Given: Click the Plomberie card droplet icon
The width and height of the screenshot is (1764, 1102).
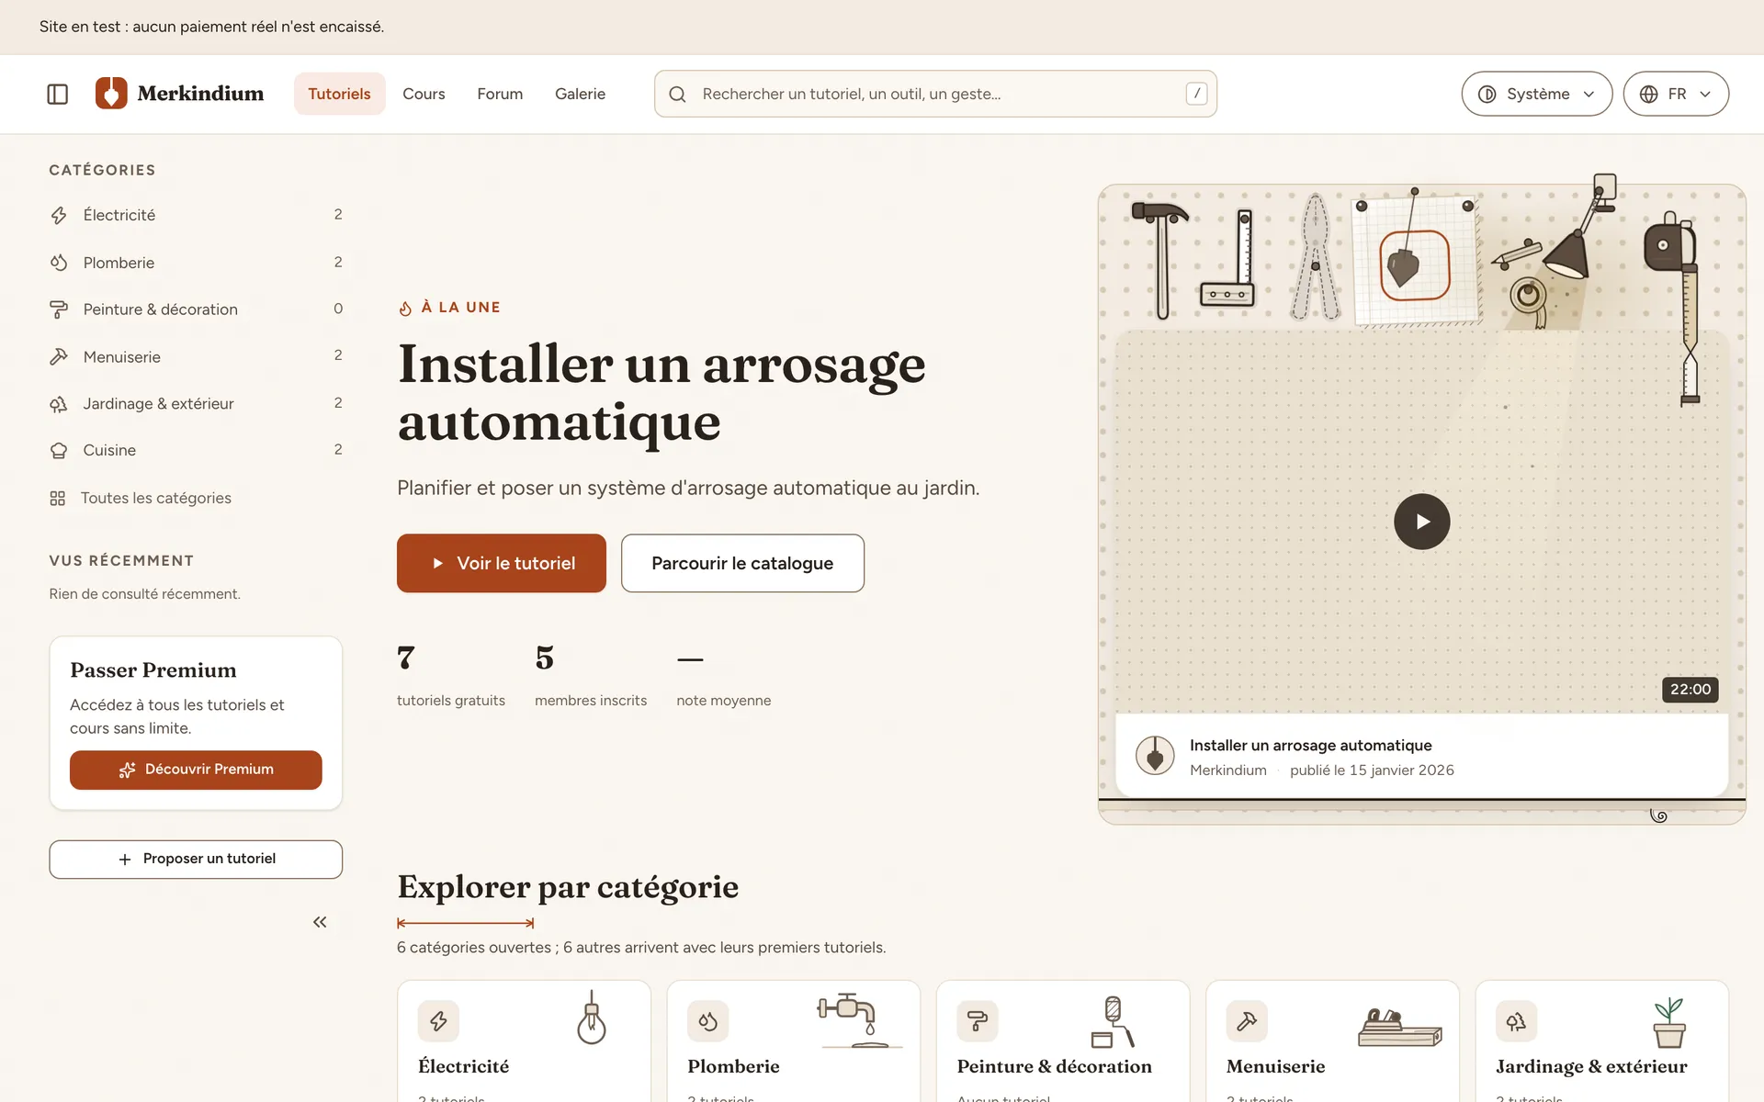Looking at the screenshot, I should pyautogui.click(x=707, y=1020).
